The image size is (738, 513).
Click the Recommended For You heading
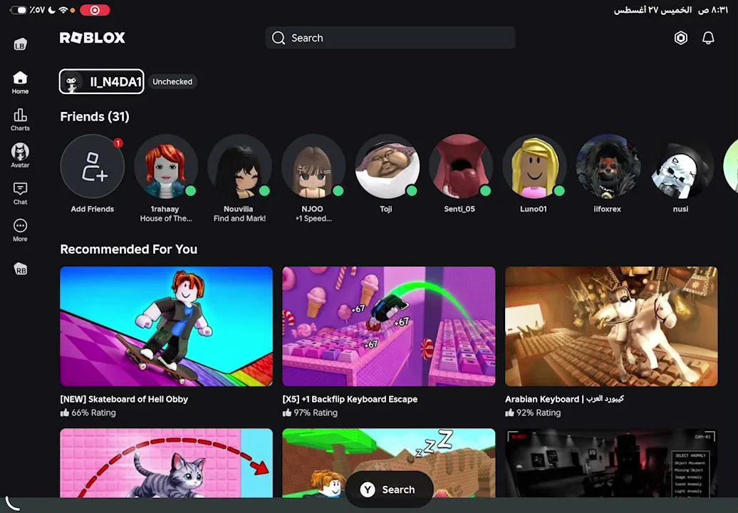point(128,249)
